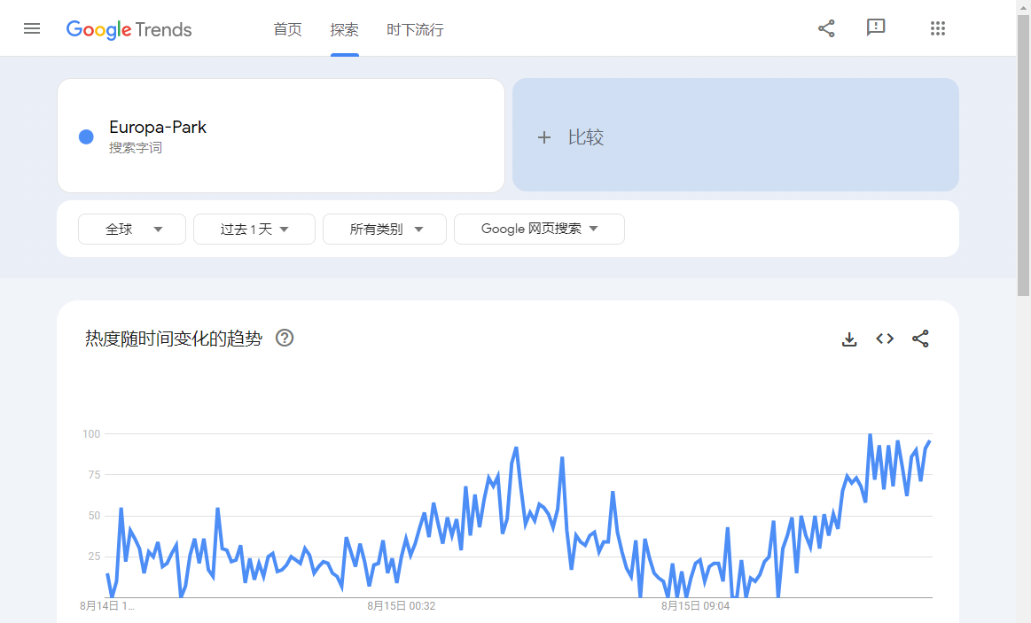
Task: Go to the 首页 tab
Action: coord(287,29)
